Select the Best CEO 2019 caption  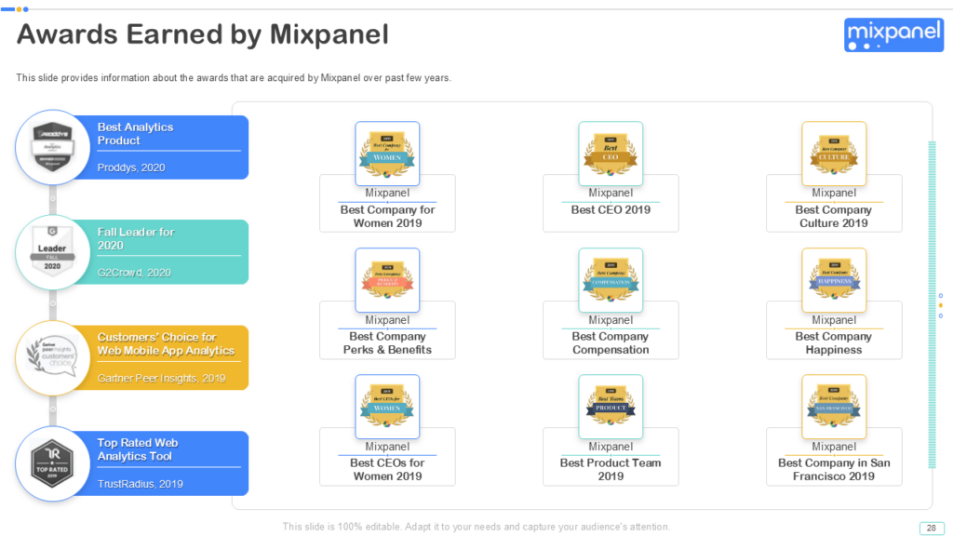coord(611,209)
